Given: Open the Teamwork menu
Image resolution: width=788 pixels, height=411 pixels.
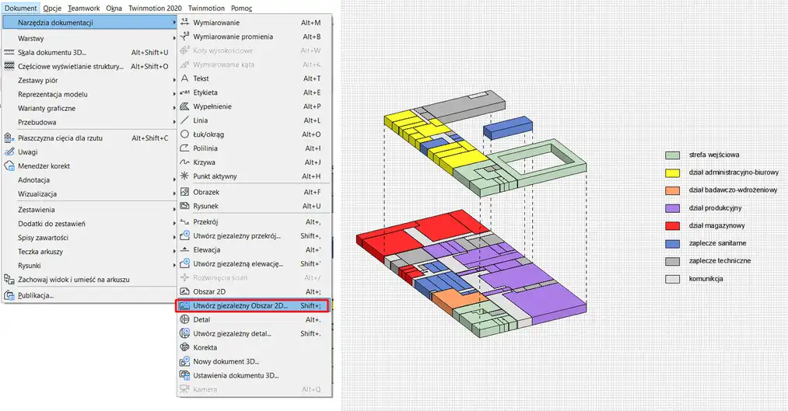Looking at the screenshot, I should (x=84, y=8).
